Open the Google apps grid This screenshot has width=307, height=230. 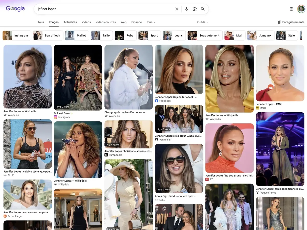point(291,9)
